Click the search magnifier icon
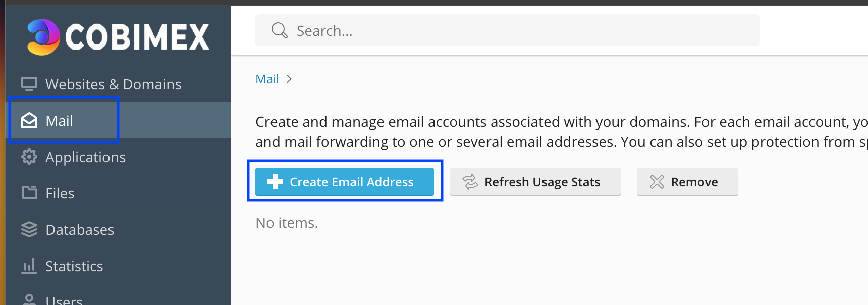 click(279, 30)
